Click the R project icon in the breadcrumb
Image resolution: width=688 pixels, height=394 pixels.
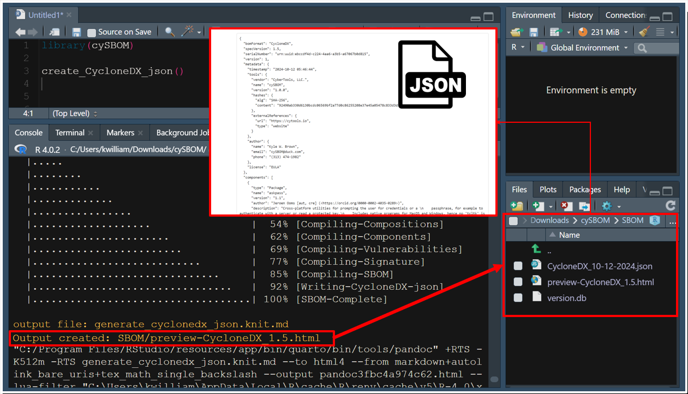click(x=654, y=220)
